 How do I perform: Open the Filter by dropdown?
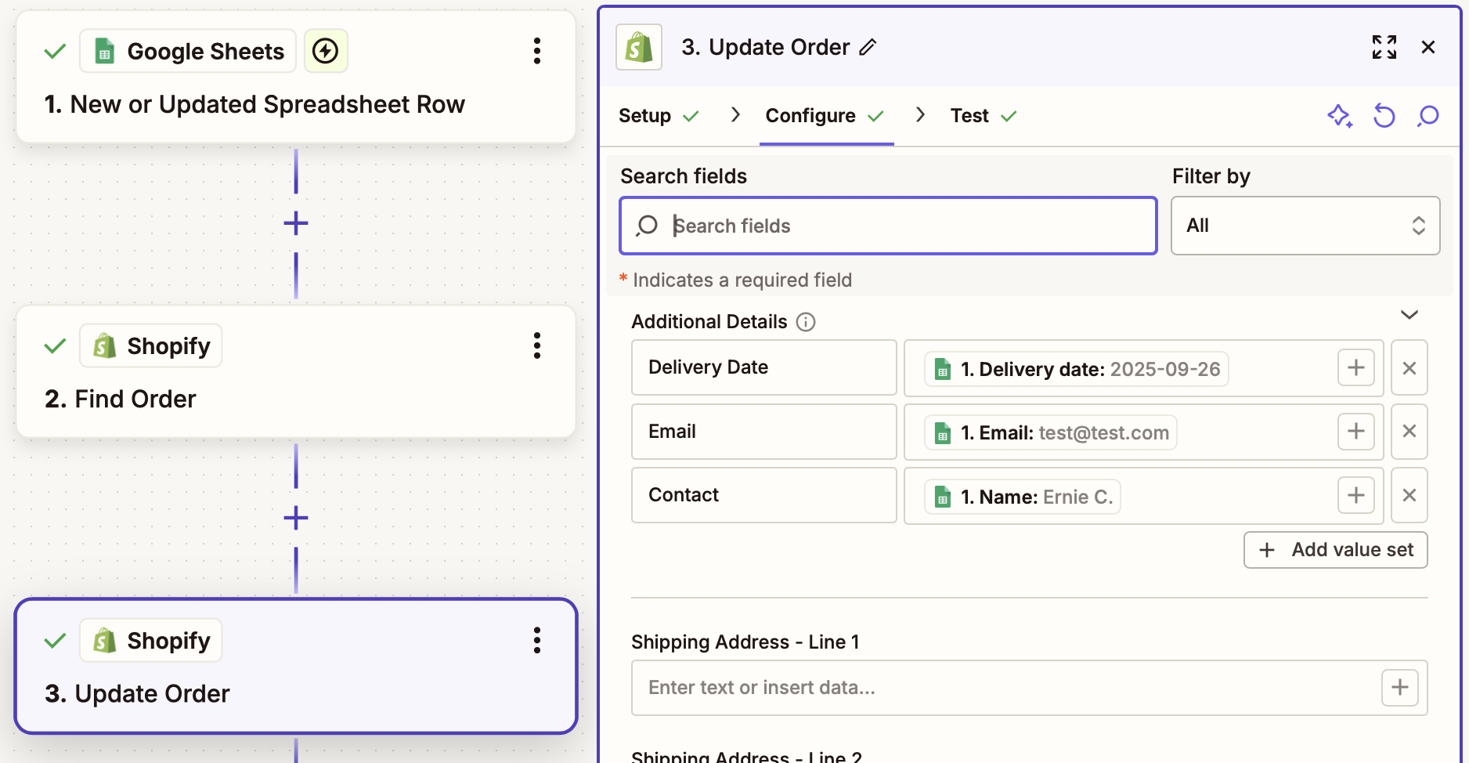click(x=1305, y=226)
